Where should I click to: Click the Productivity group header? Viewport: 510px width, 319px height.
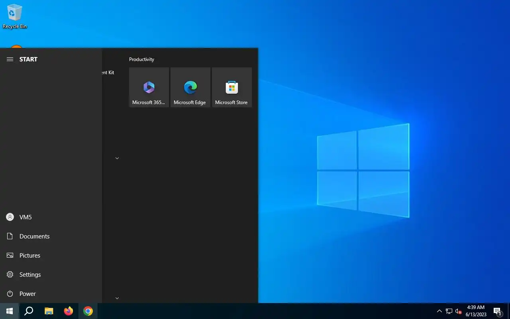click(141, 59)
